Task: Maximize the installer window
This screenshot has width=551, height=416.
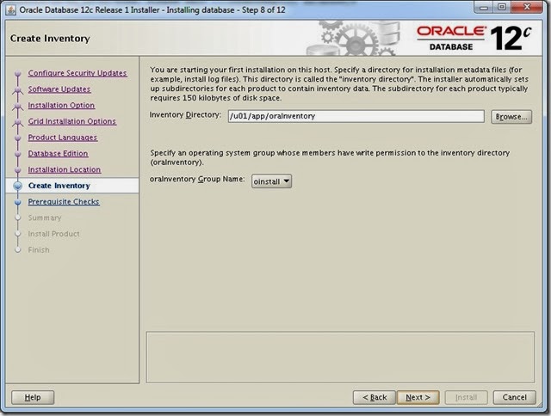Action: 502,8
